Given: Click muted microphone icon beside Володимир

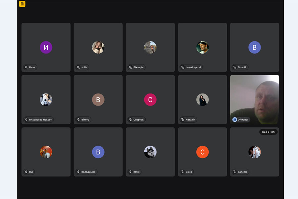Looking at the screenshot, I should coord(78,172).
